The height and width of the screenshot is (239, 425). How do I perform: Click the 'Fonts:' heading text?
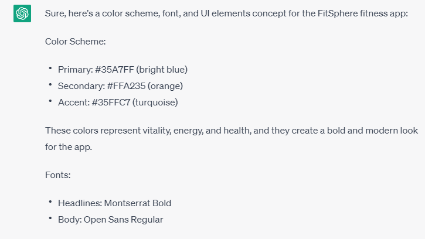tap(57, 175)
